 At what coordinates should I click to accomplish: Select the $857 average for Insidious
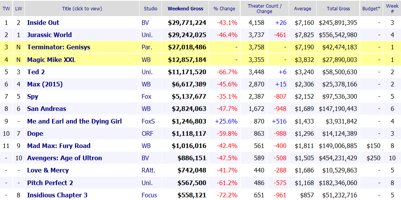point(307,195)
